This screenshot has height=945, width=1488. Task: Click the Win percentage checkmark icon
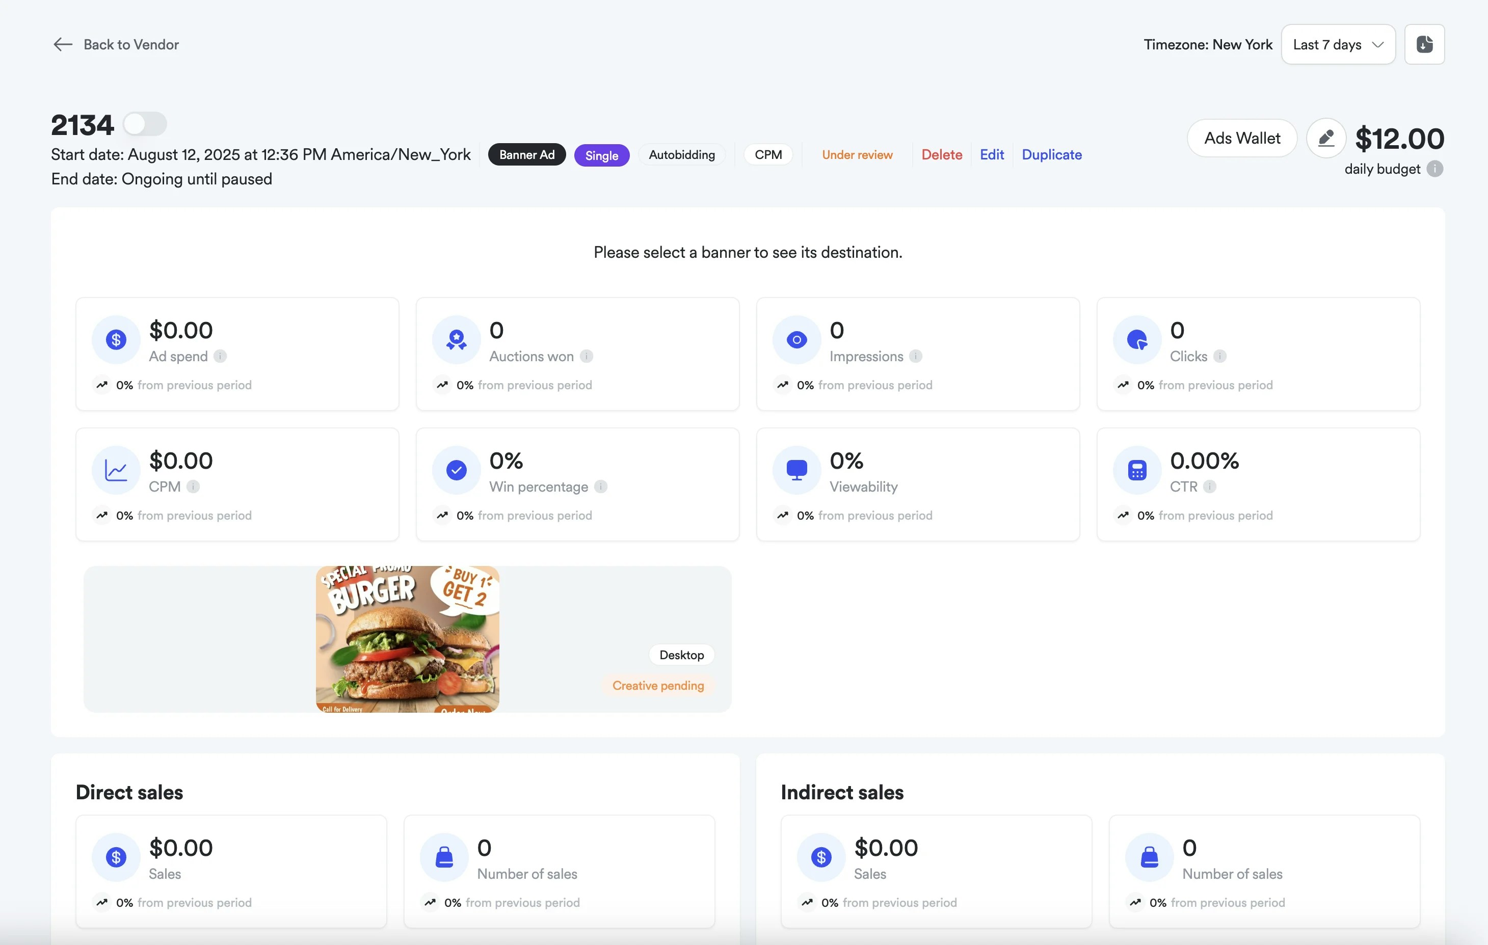456,469
